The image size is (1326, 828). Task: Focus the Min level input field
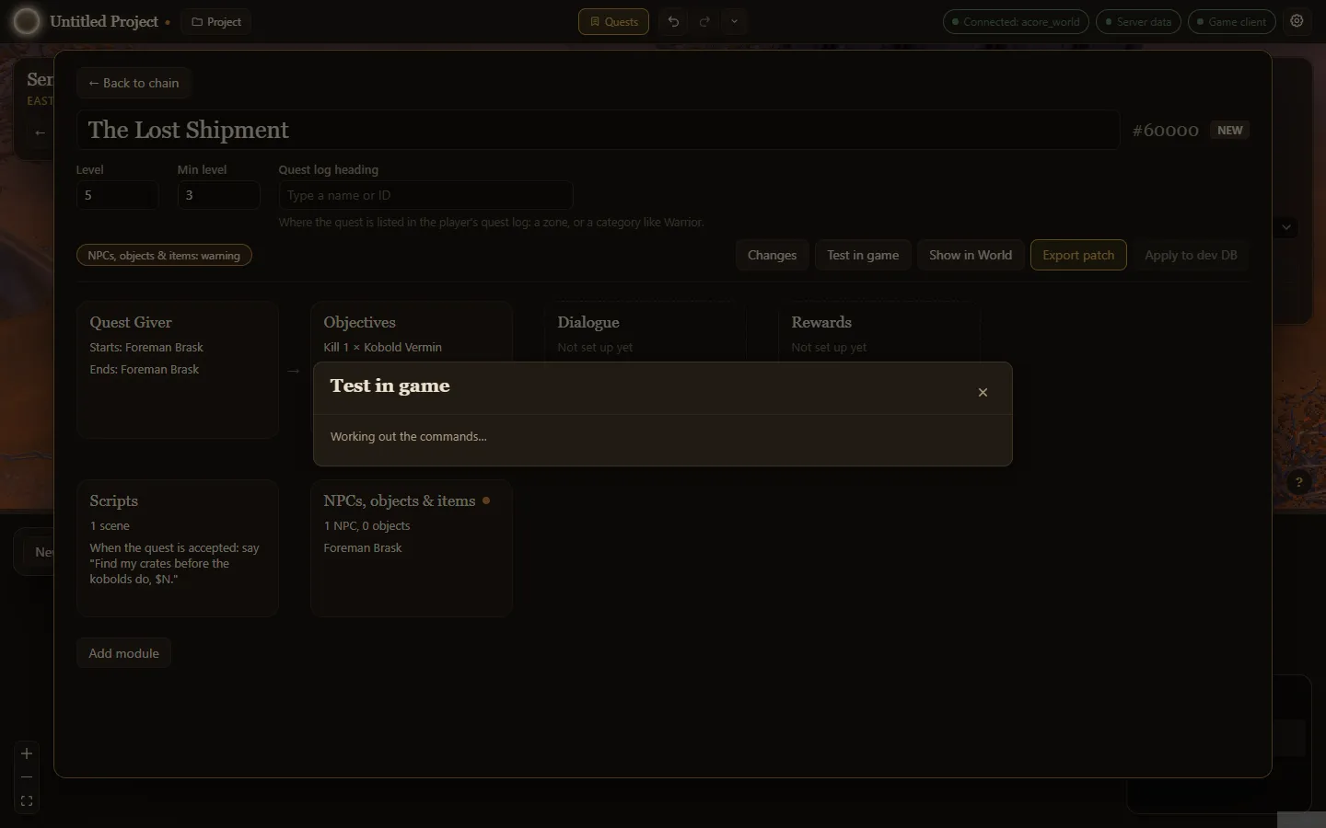tap(219, 195)
